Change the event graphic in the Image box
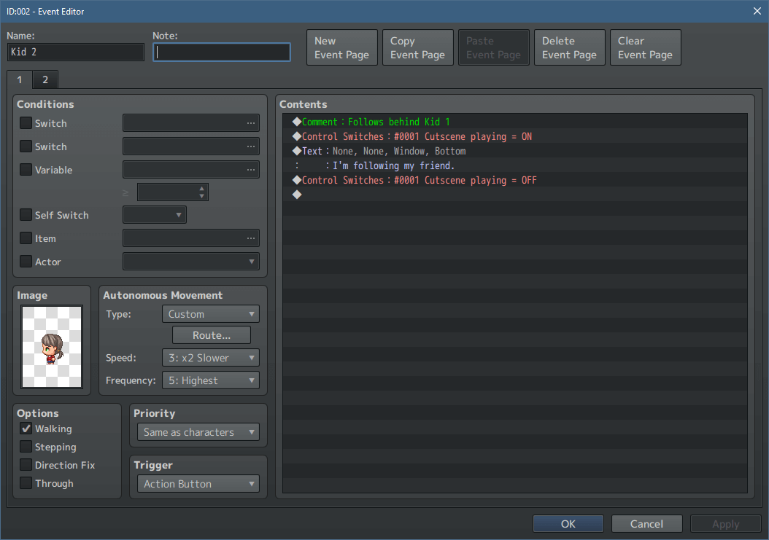Image resolution: width=769 pixels, height=540 pixels. tap(51, 345)
